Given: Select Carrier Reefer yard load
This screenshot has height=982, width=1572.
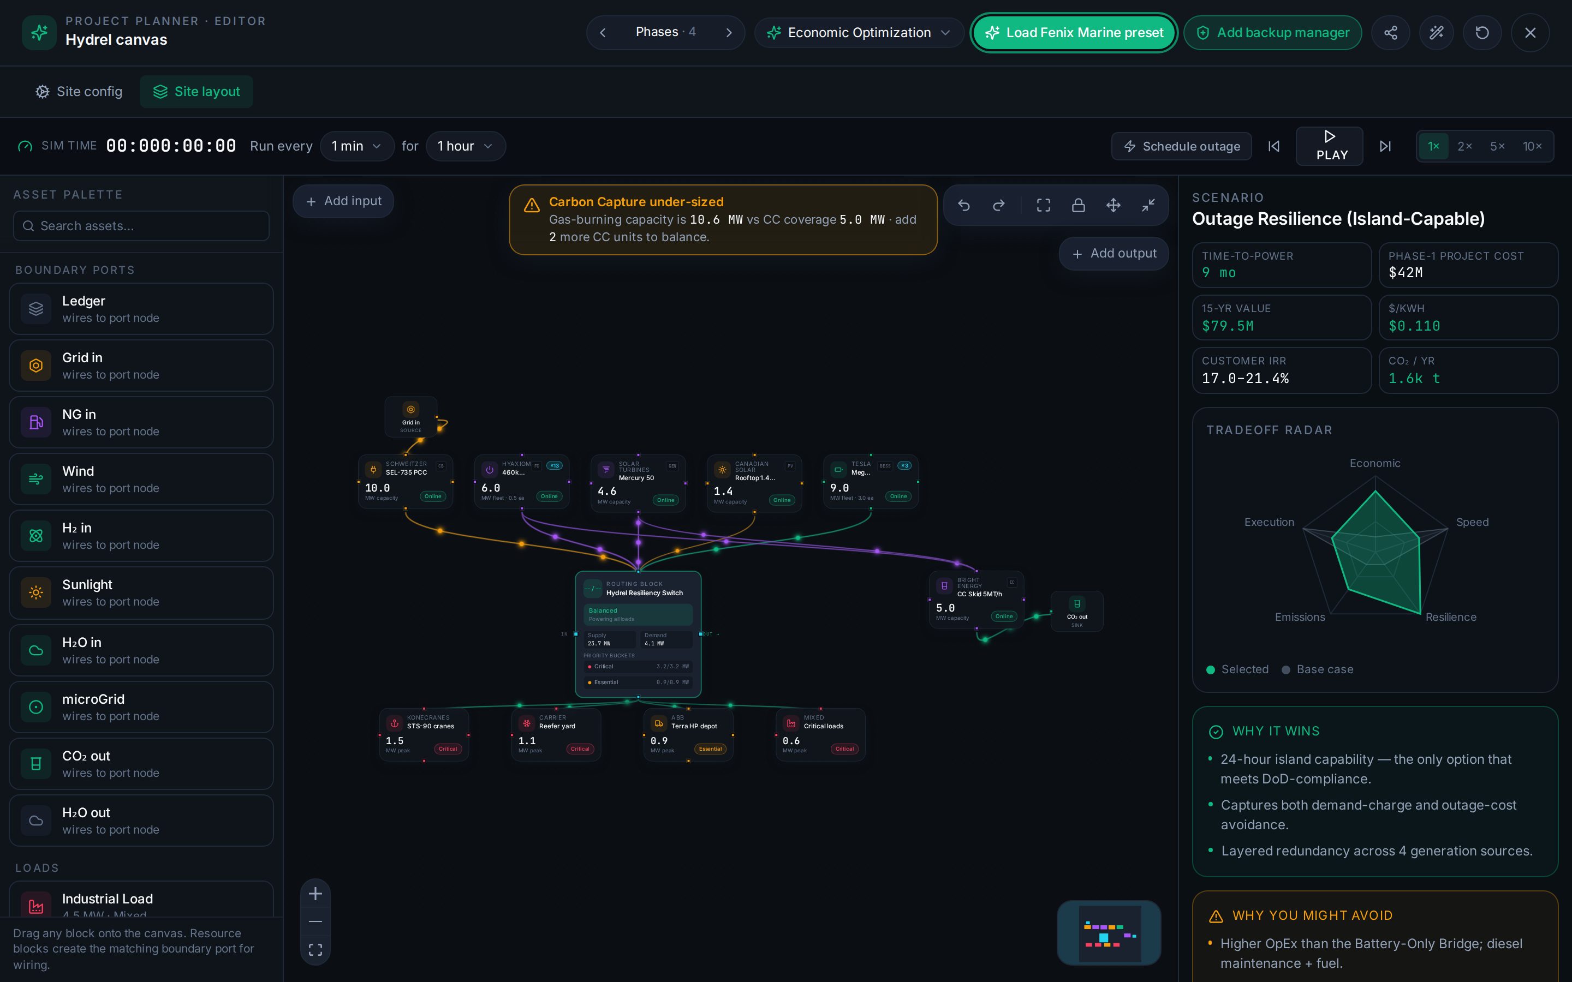Looking at the screenshot, I should [x=556, y=734].
